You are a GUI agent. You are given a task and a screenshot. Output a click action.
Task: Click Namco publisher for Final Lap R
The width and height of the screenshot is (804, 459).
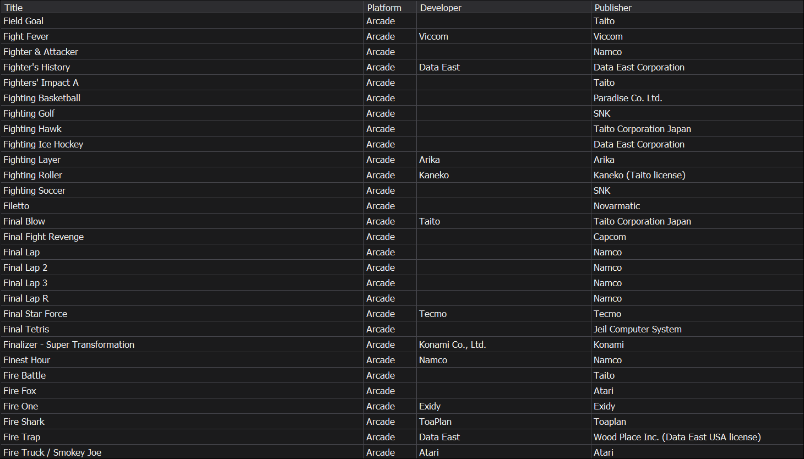point(607,298)
